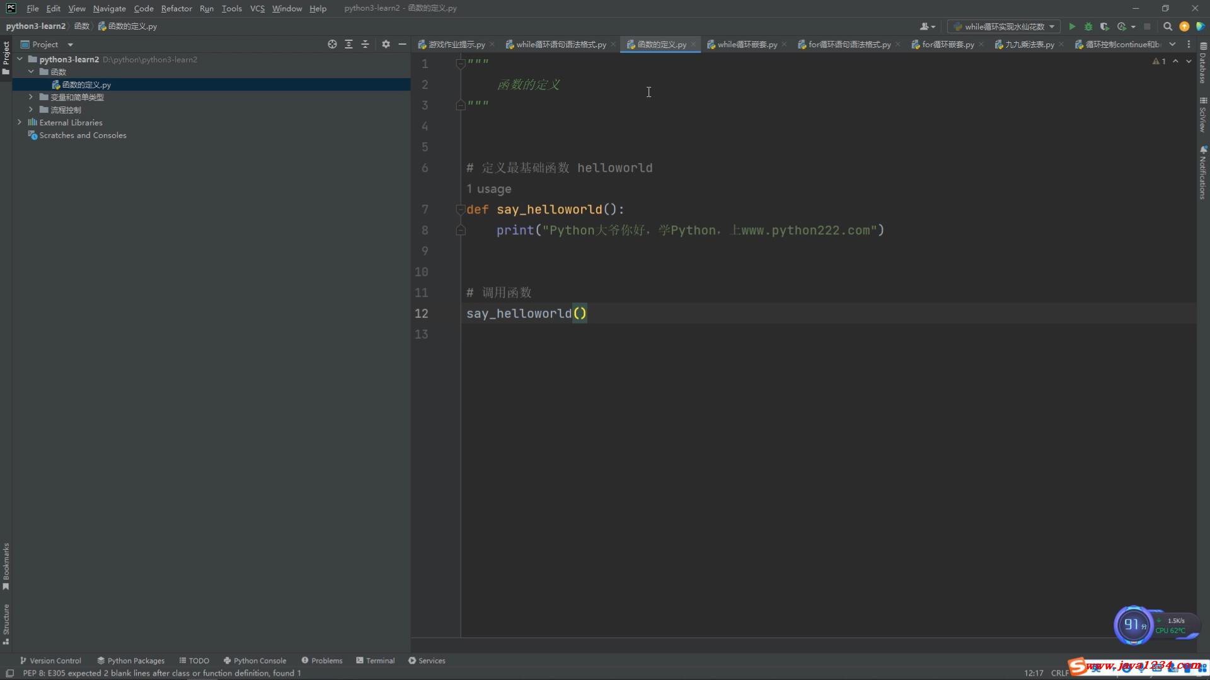This screenshot has height=680, width=1210.
Task: Fold the say_helloworld function at line 7
Action: (461, 210)
